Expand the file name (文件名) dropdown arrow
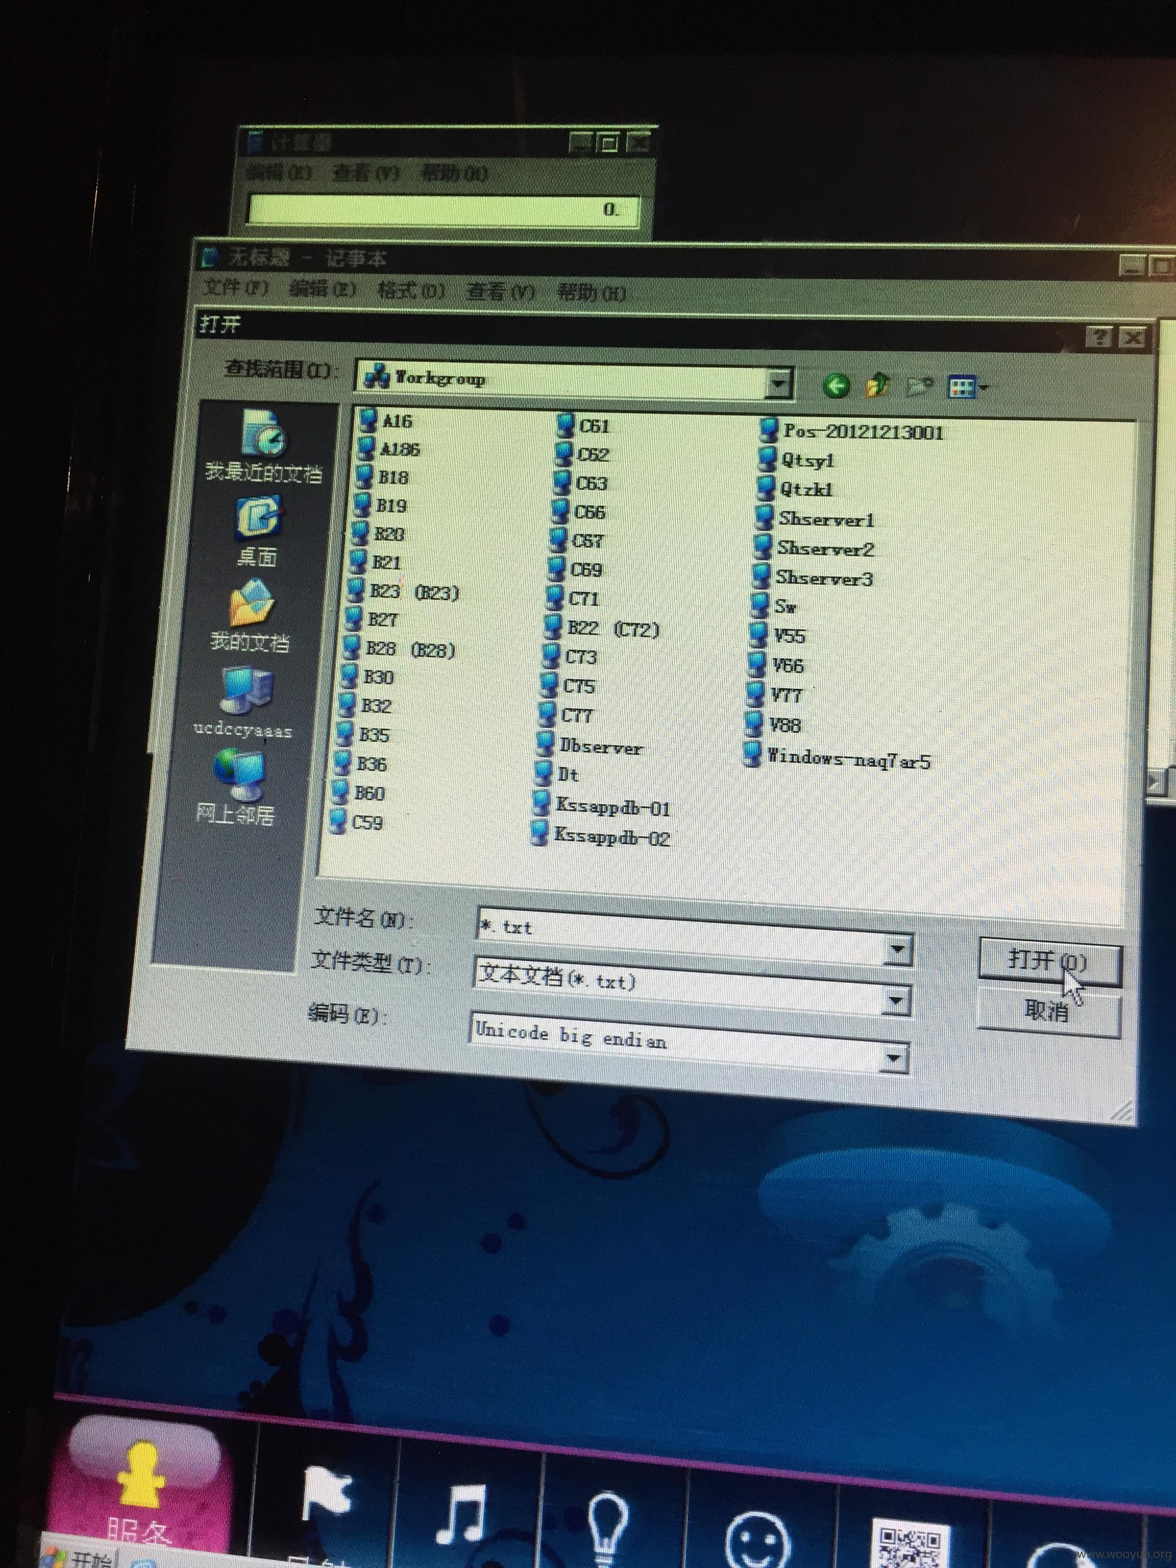 coord(898,949)
